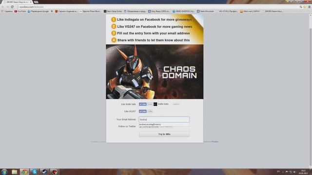Screen dimensions: 312x175
Task: Open a new browser tab
Action: tap(36, 2)
